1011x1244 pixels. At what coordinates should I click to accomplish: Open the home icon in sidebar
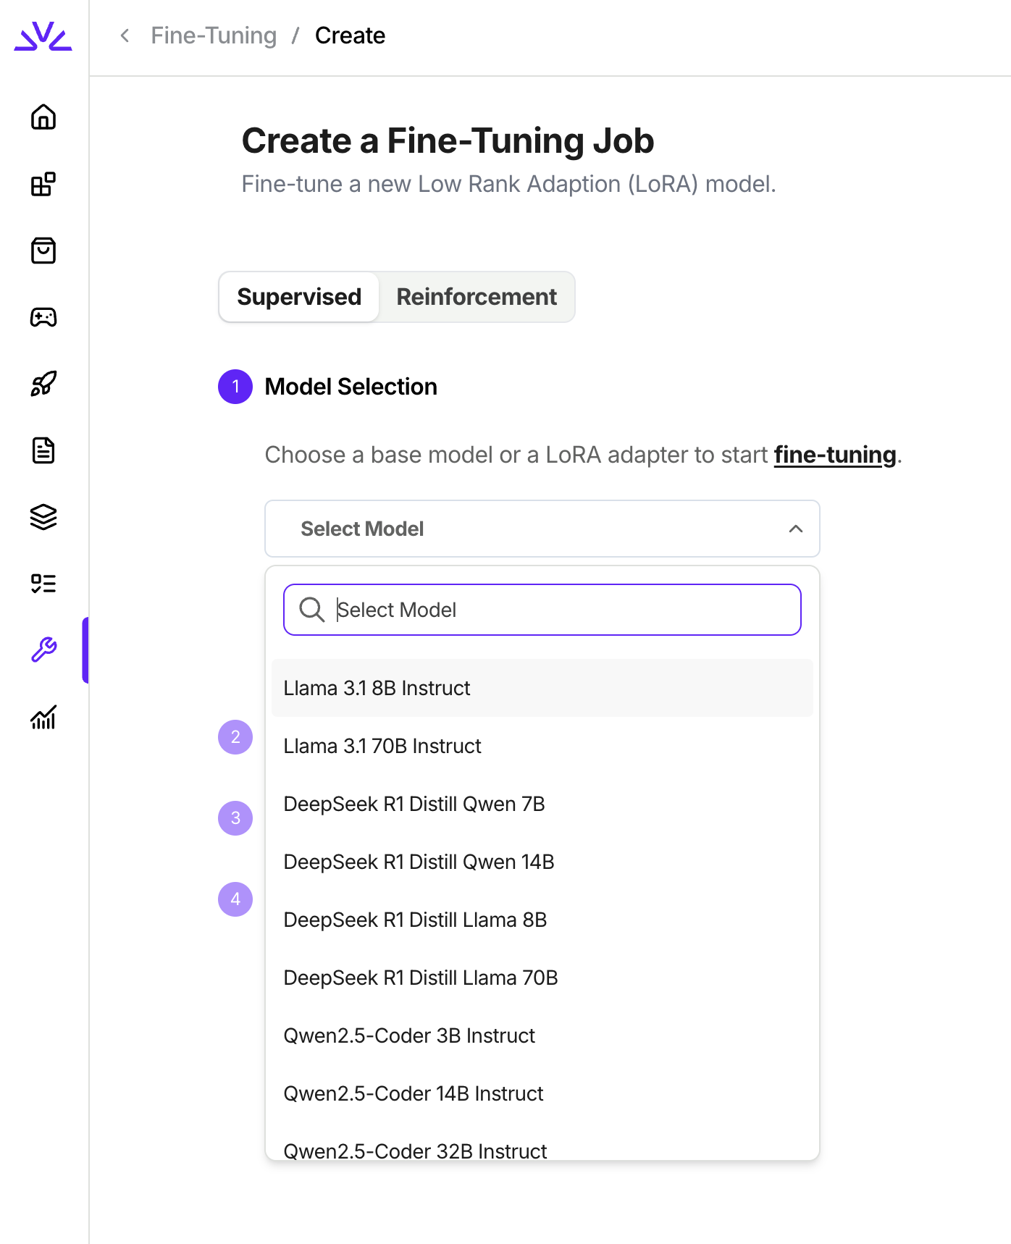pyautogui.click(x=43, y=117)
